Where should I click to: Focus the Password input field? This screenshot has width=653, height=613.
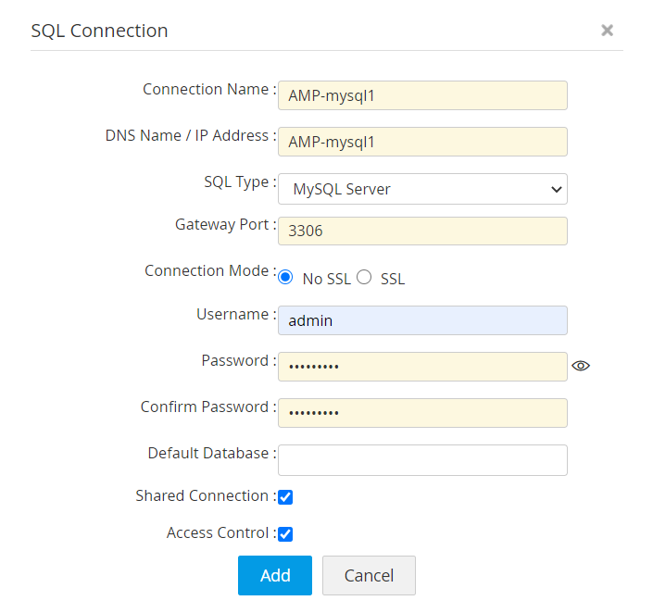click(x=422, y=367)
